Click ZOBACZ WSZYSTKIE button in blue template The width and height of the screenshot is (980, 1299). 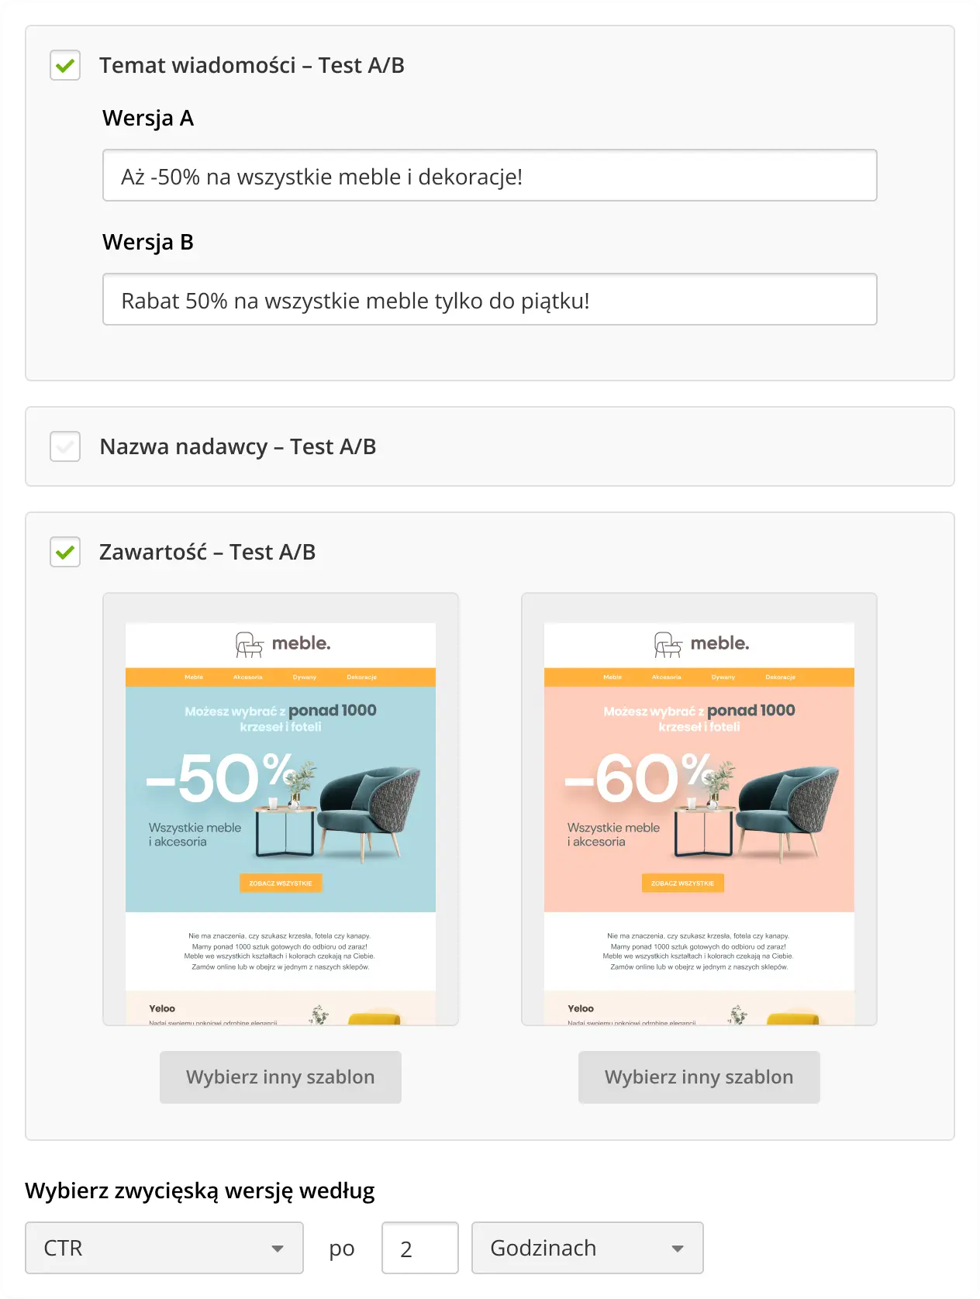(x=281, y=884)
